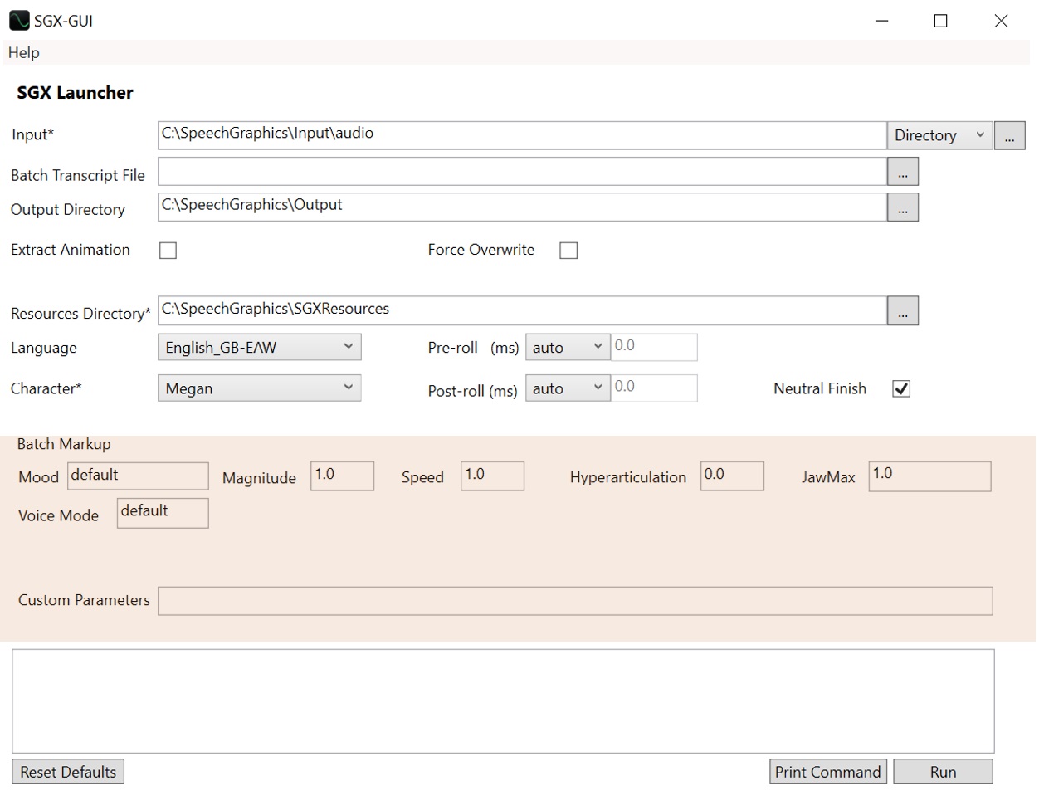Open the Output Directory browse button
Viewport: 1044px width, 805px height.
(902, 207)
